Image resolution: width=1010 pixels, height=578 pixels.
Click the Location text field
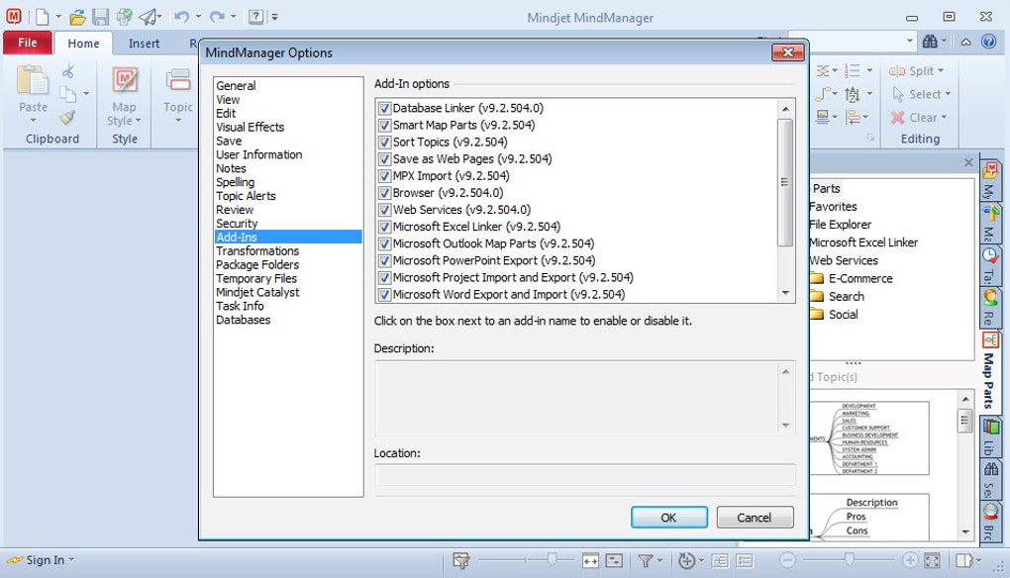click(584, 474)
